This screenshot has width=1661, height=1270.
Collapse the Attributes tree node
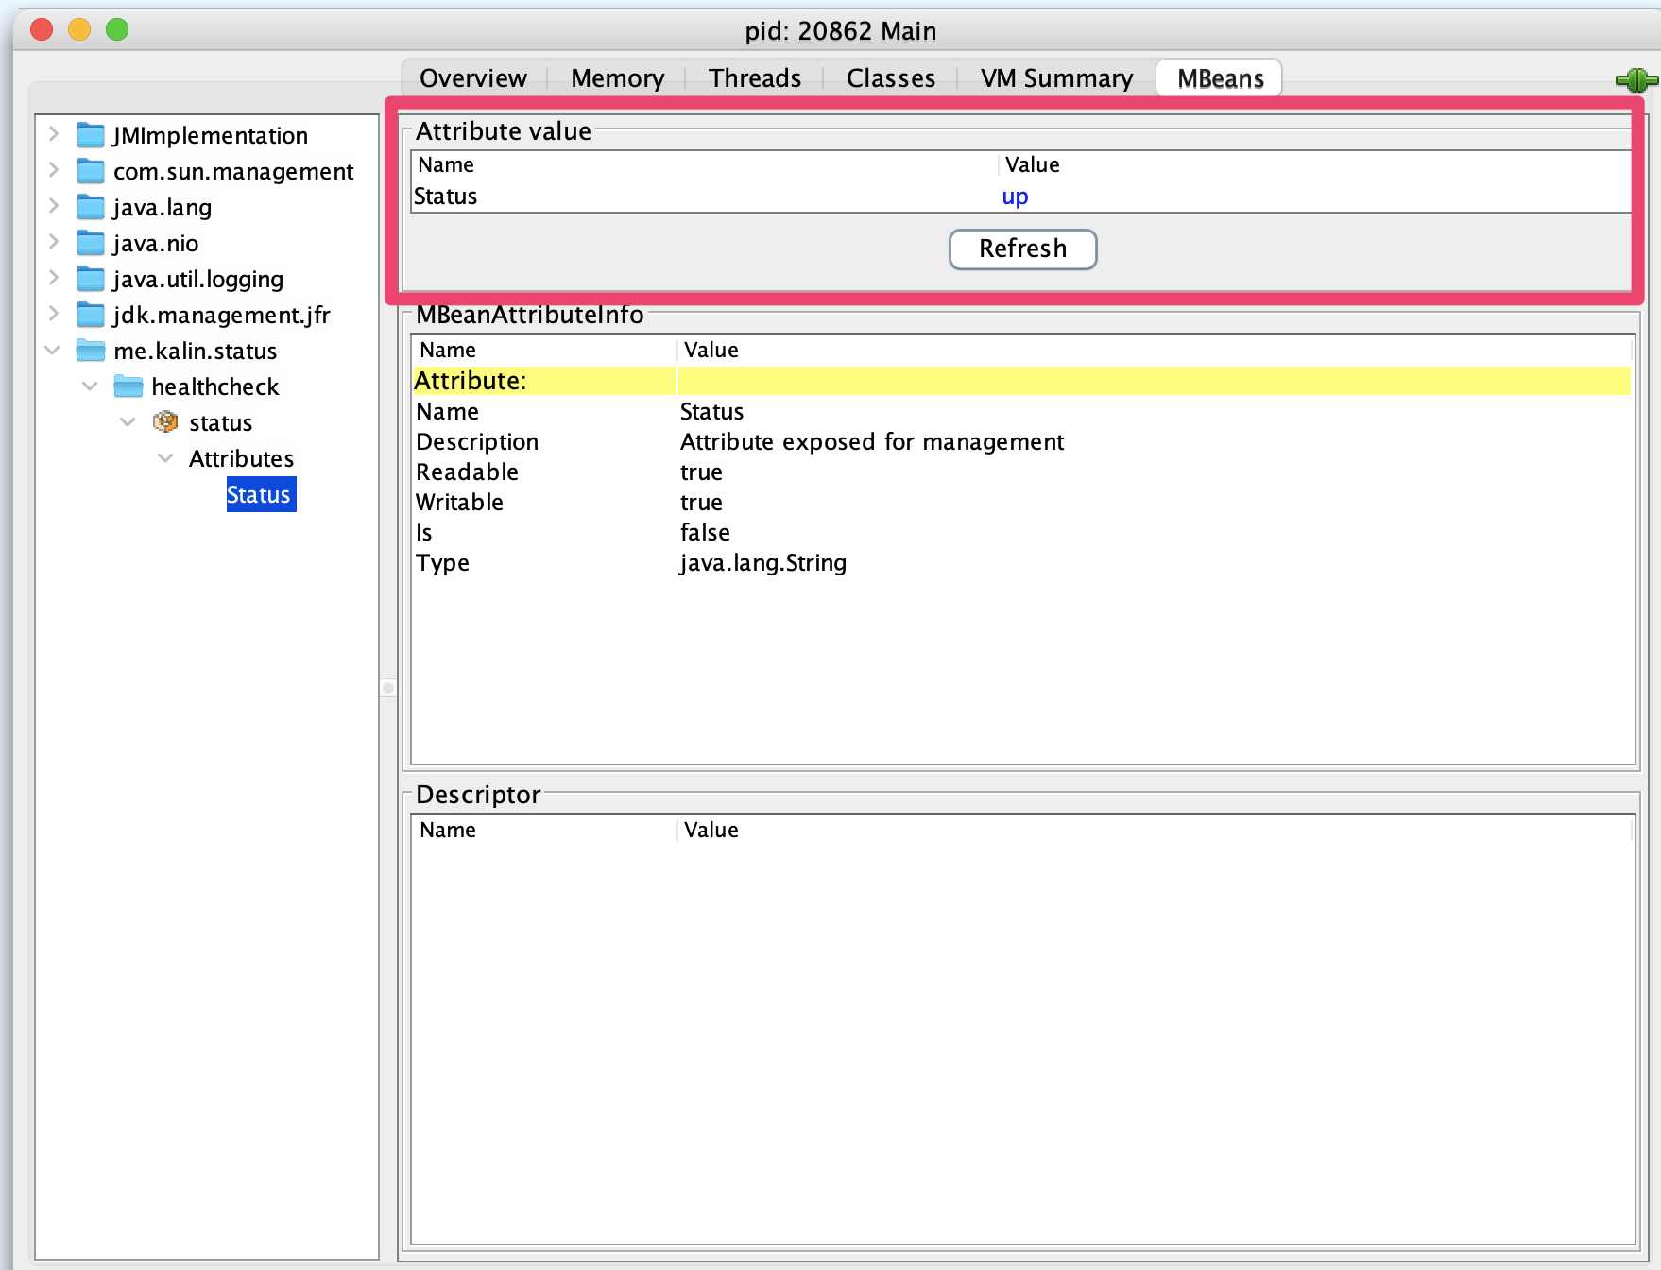click(x=165, y=458)
